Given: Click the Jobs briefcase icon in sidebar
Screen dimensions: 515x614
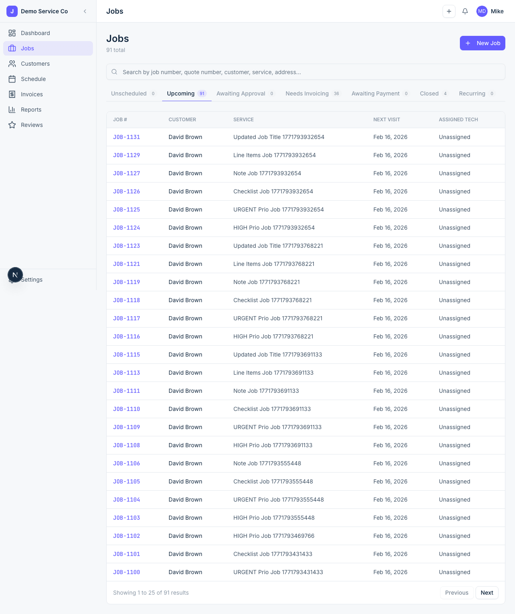Looking at the screenshot, I should (12, 48).
